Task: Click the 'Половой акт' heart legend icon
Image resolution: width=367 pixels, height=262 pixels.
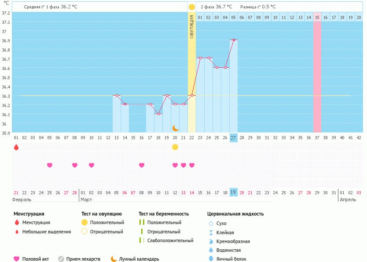Action: [x=17, y=259]
